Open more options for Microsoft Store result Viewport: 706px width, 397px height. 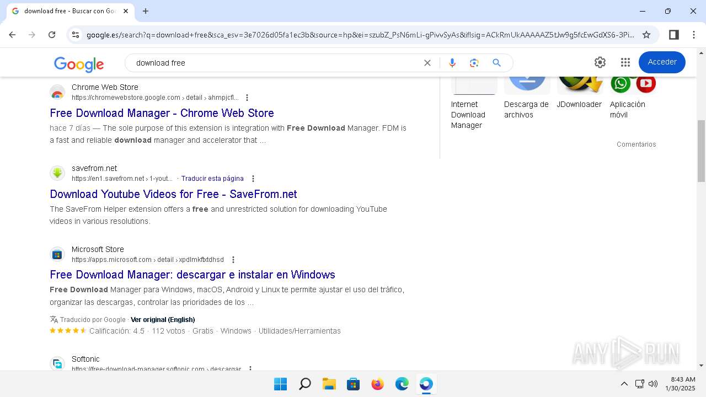point(233,260)
